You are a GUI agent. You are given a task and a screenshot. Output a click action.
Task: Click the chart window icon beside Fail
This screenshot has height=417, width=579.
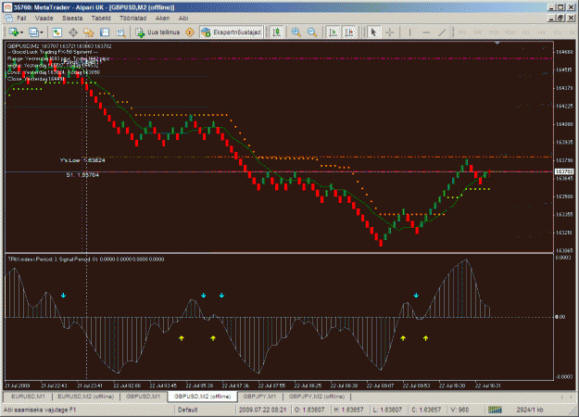tap(8, 19)
